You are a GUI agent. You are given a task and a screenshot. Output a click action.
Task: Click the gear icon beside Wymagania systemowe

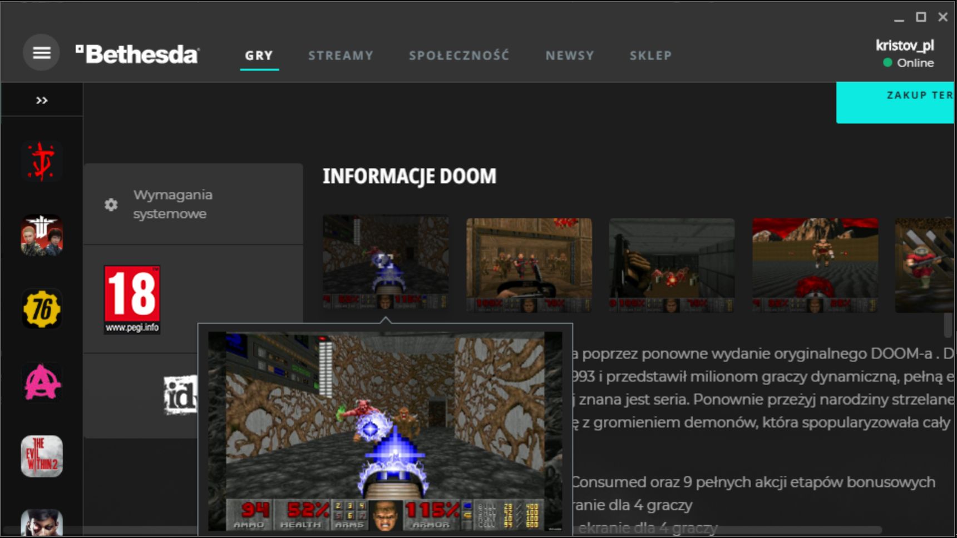pyautogui.click(x=111, y=205)
